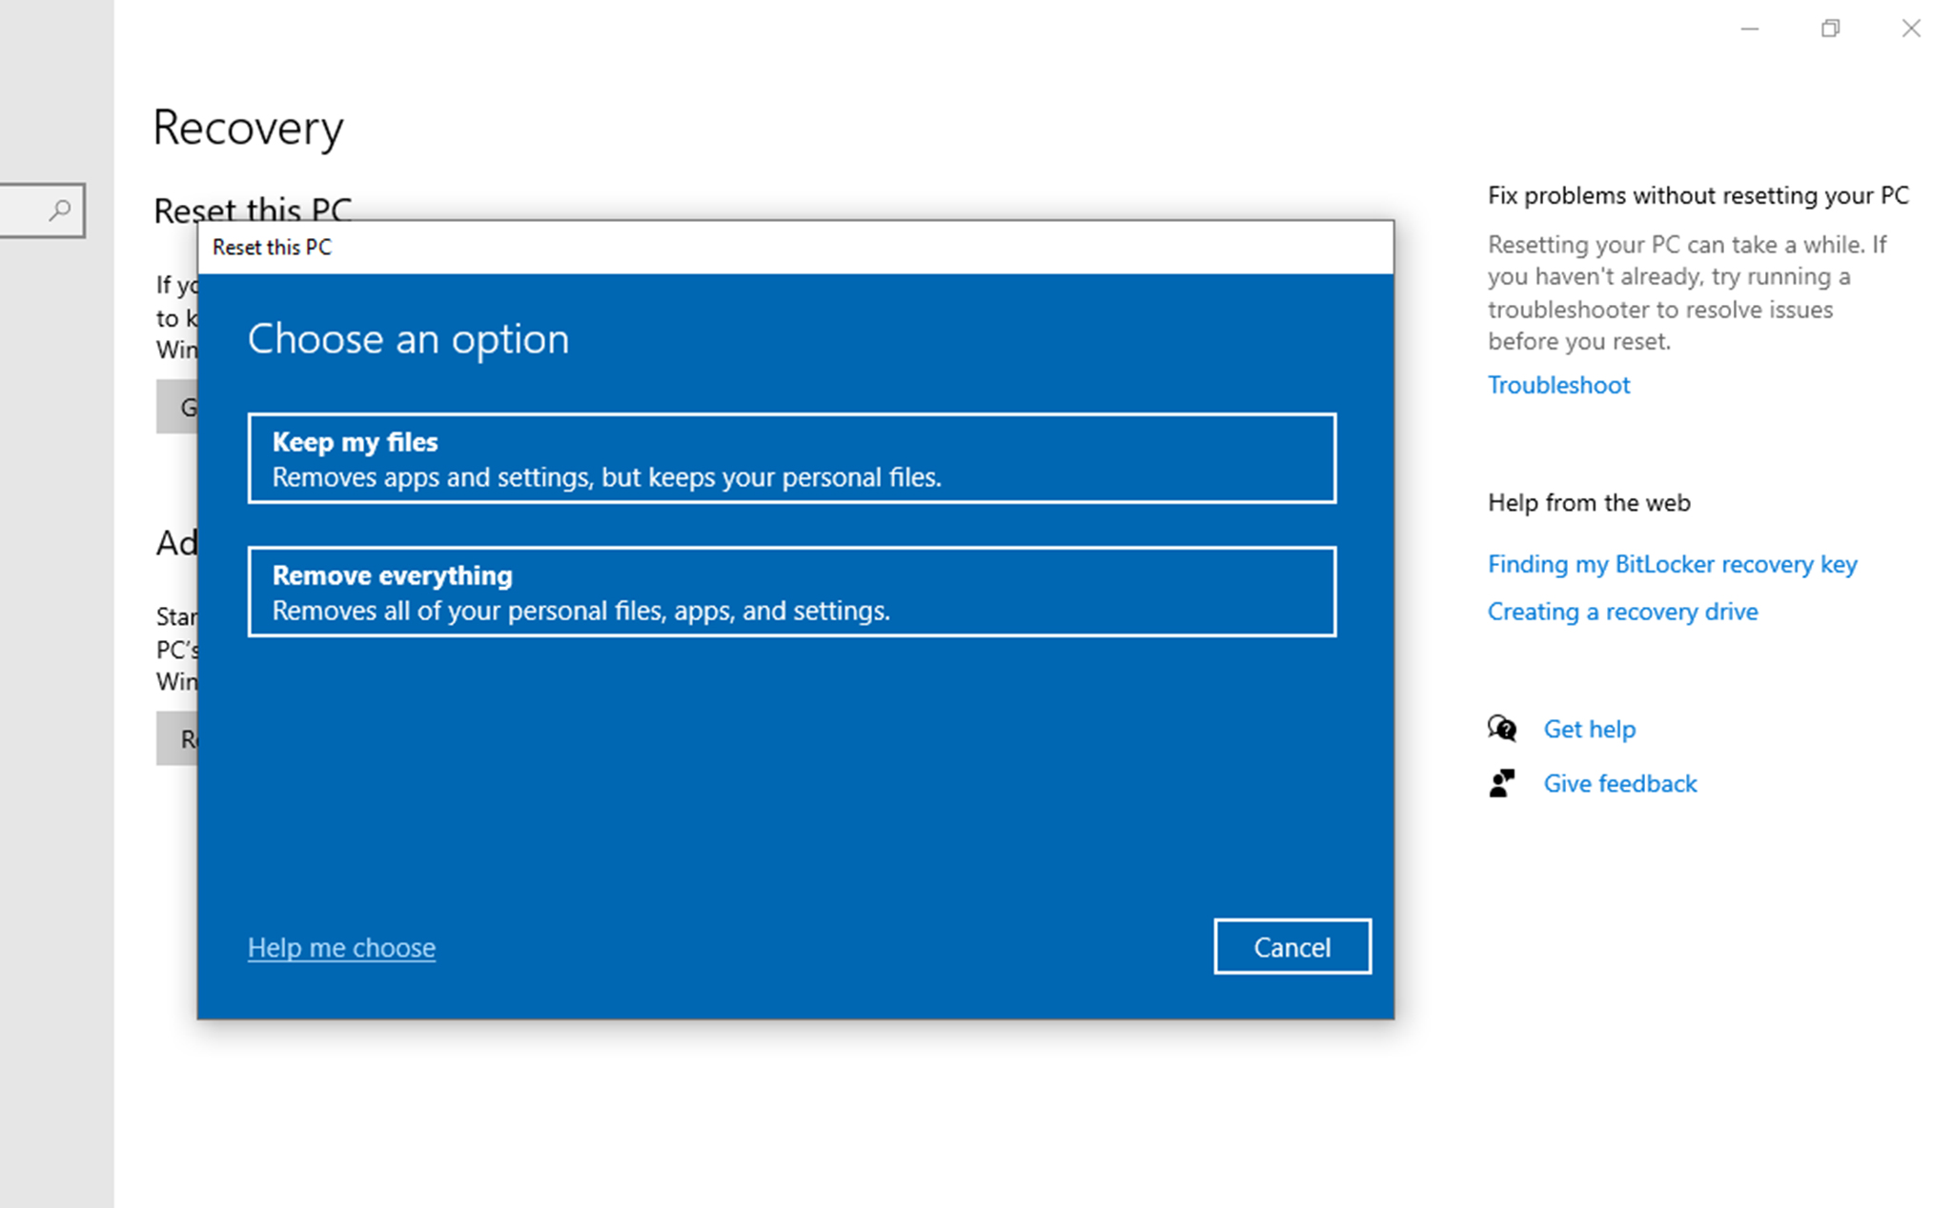
Task: Click the partially hidden Get started button
Action: click(x=178, y=407)
